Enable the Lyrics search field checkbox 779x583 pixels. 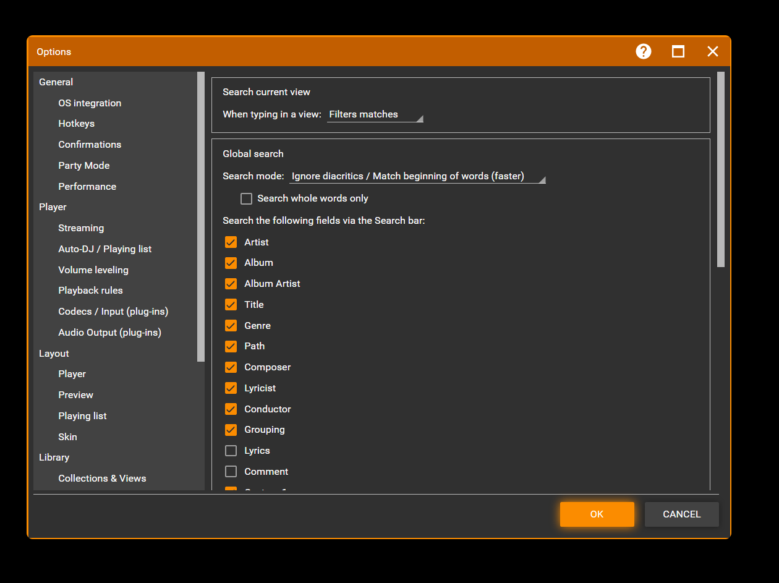click(231, 451)
